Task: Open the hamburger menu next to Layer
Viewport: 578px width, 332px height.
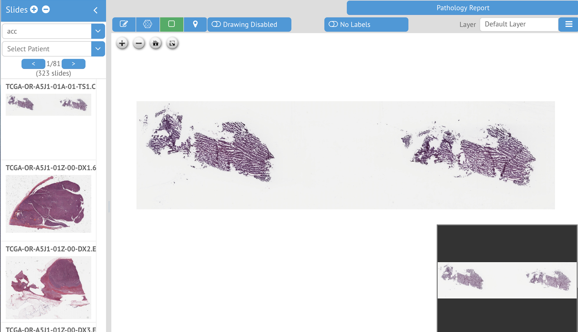Action: (568, 24)
